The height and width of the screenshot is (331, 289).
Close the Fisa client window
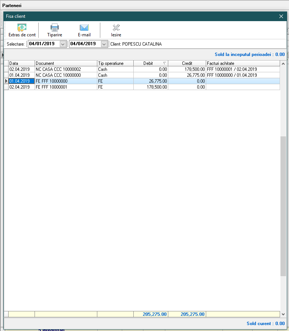point(281,16)
